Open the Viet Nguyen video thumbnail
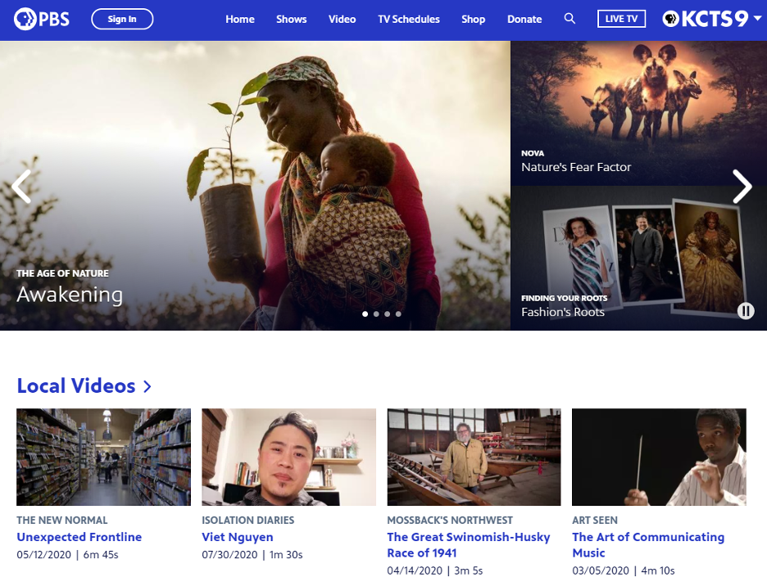 (x=288, y=457)
